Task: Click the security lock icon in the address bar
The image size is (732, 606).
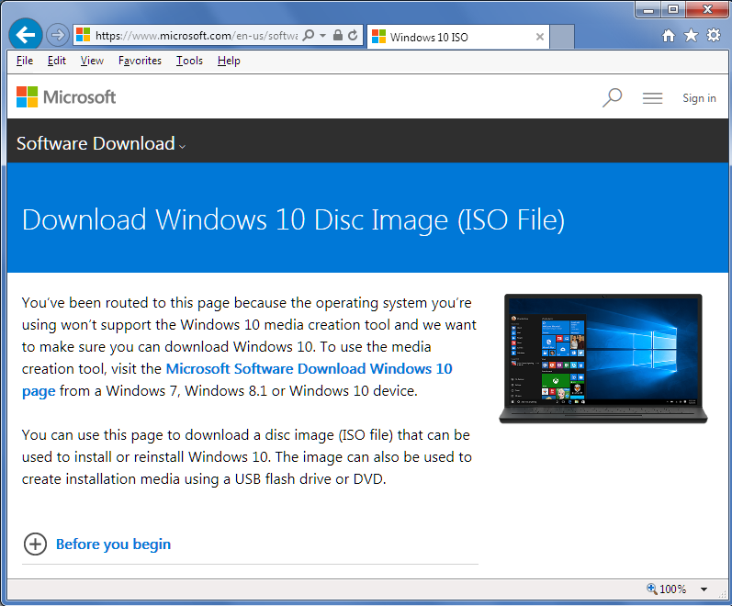Action: pyautogui.click(x=338, y=35)
